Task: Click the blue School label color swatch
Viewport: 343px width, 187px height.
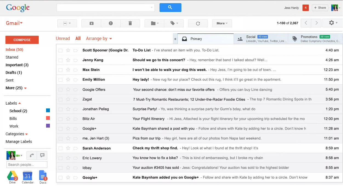Action: (x=48, y=111)
